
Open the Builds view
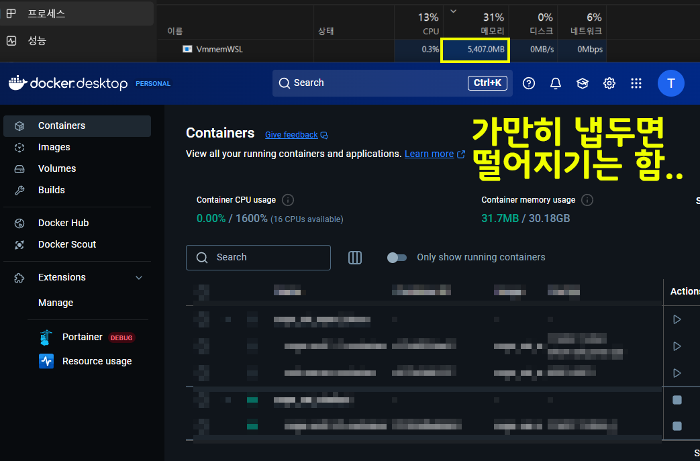51,190
